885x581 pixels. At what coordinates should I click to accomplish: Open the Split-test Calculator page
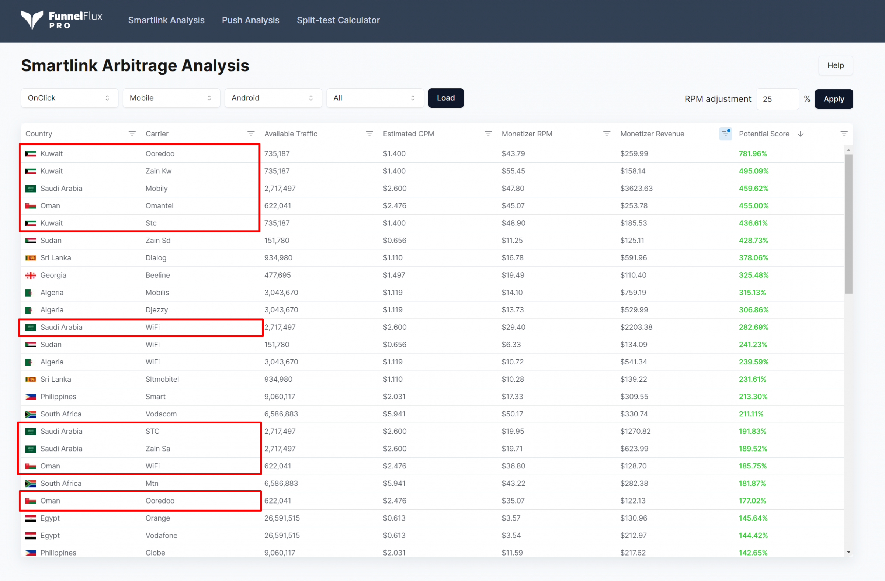(x=339, y=20)
